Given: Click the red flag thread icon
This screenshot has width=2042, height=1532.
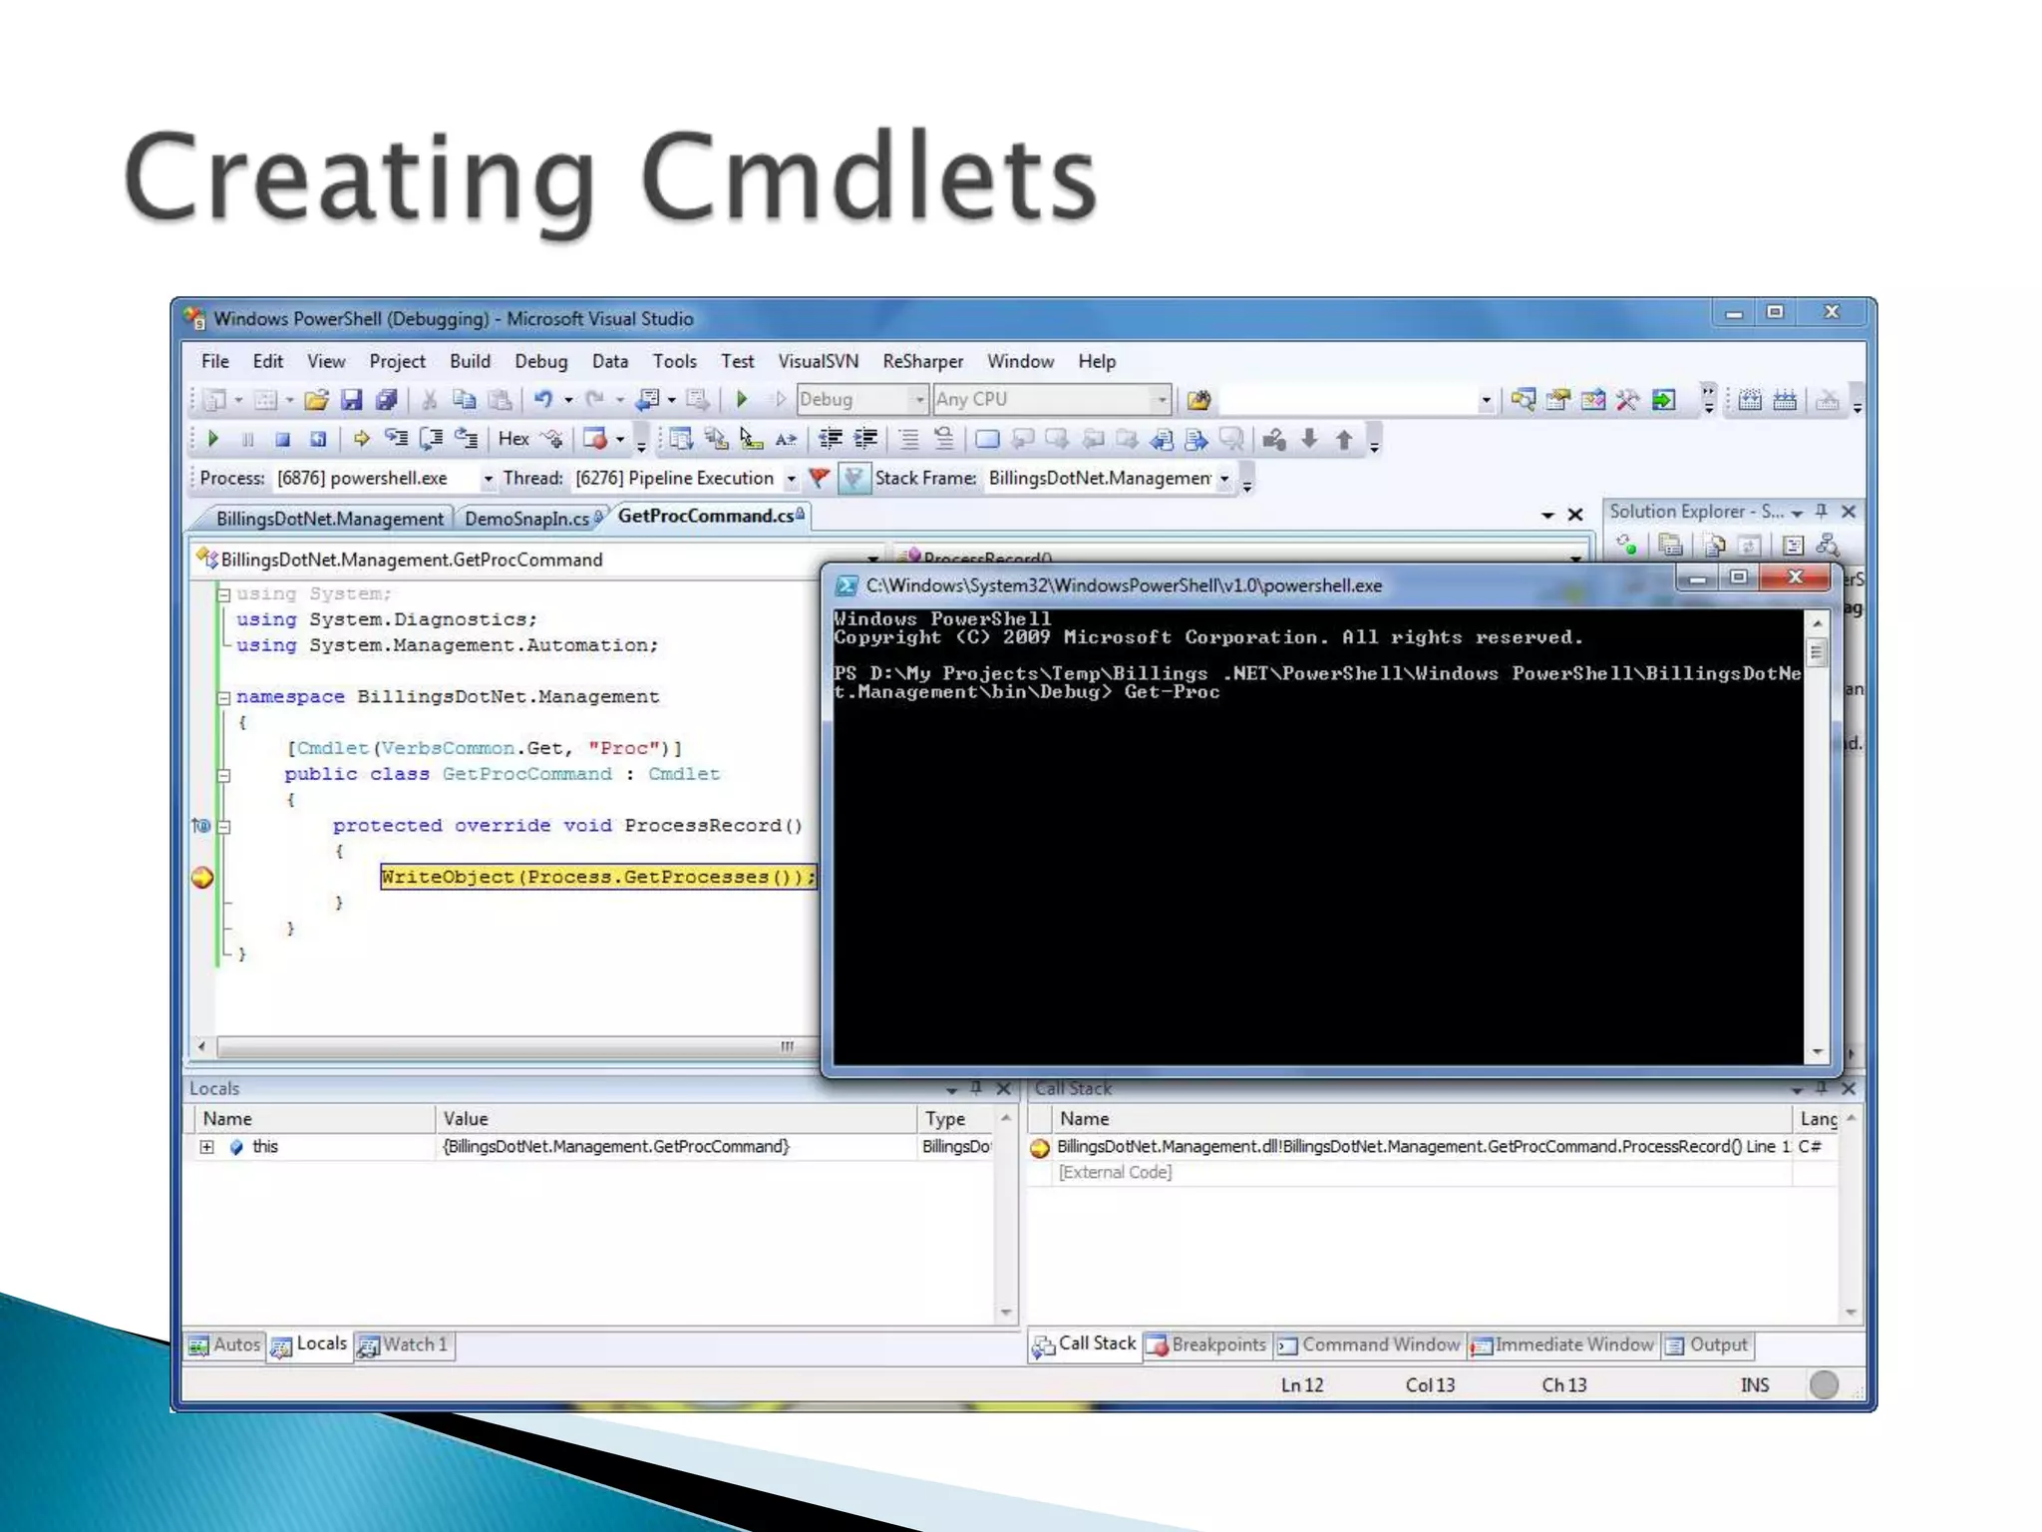Looking at the screenshot, I should pyautogui.click(x=819, y=479).
